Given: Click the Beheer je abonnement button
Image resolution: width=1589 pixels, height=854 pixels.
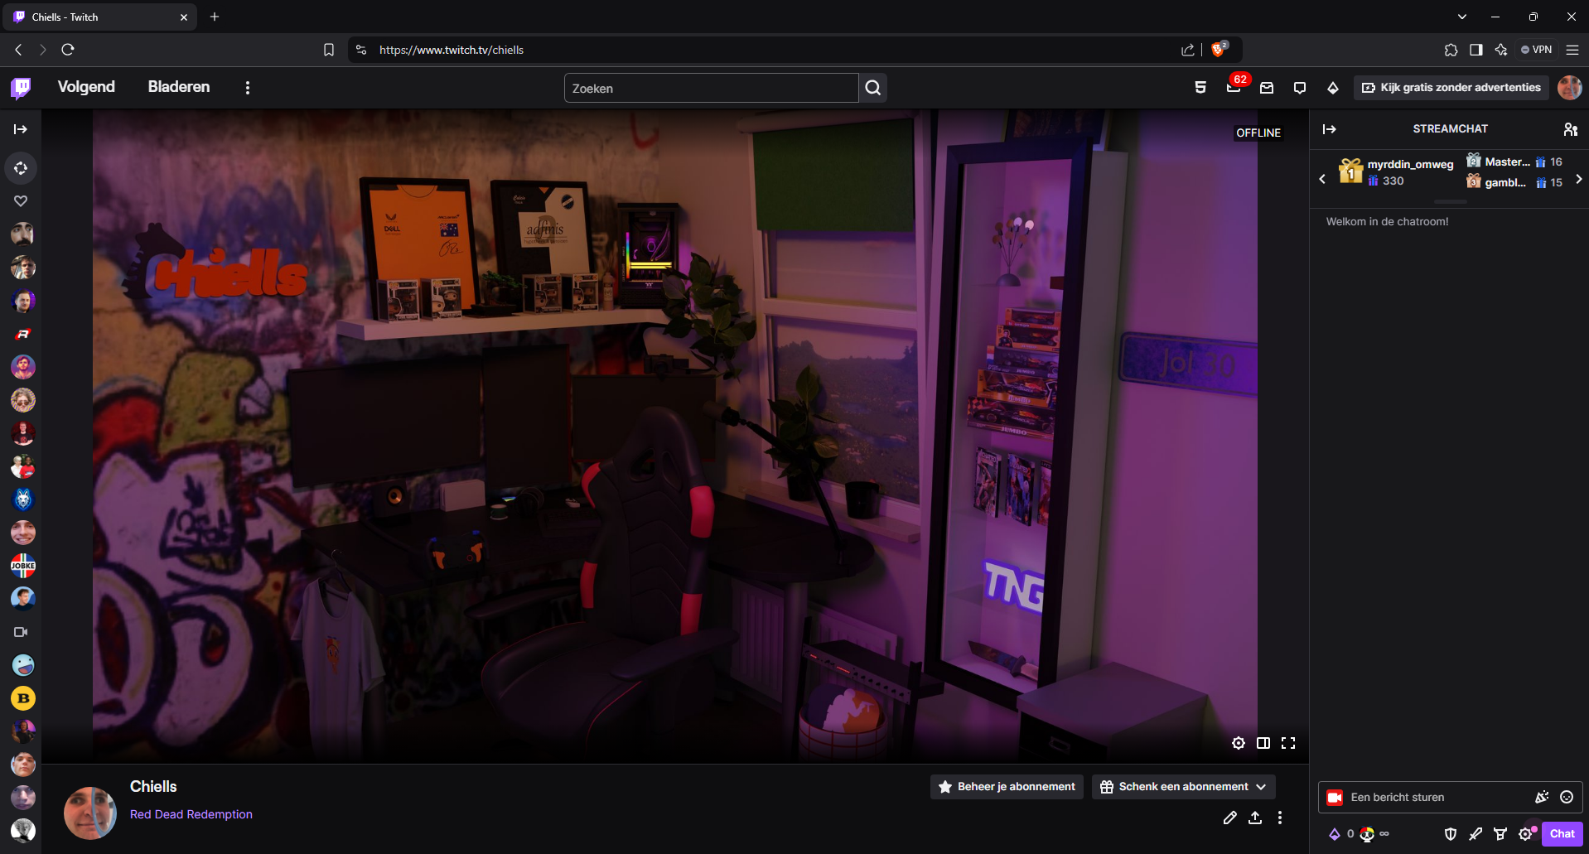Looking at the screenshot, I should (1007, 787).
